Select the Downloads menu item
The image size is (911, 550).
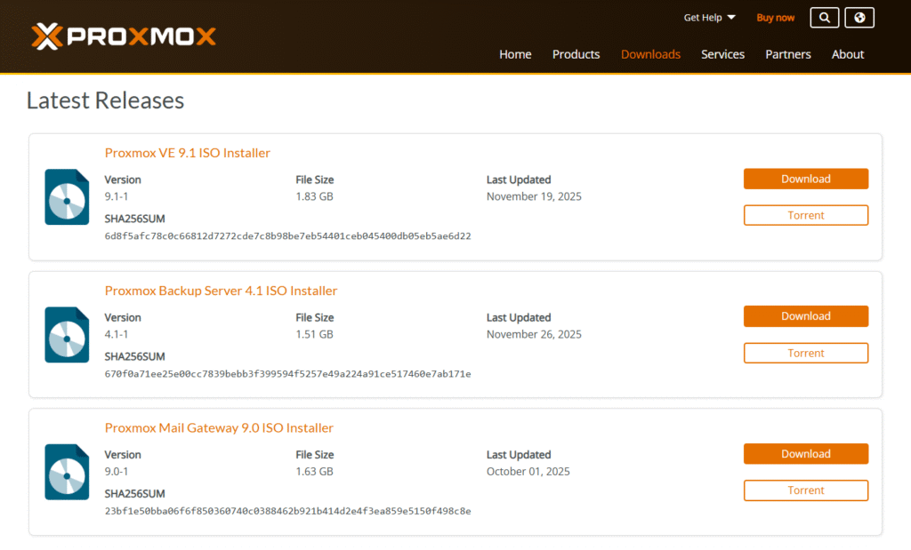click(x=650, y=54)
